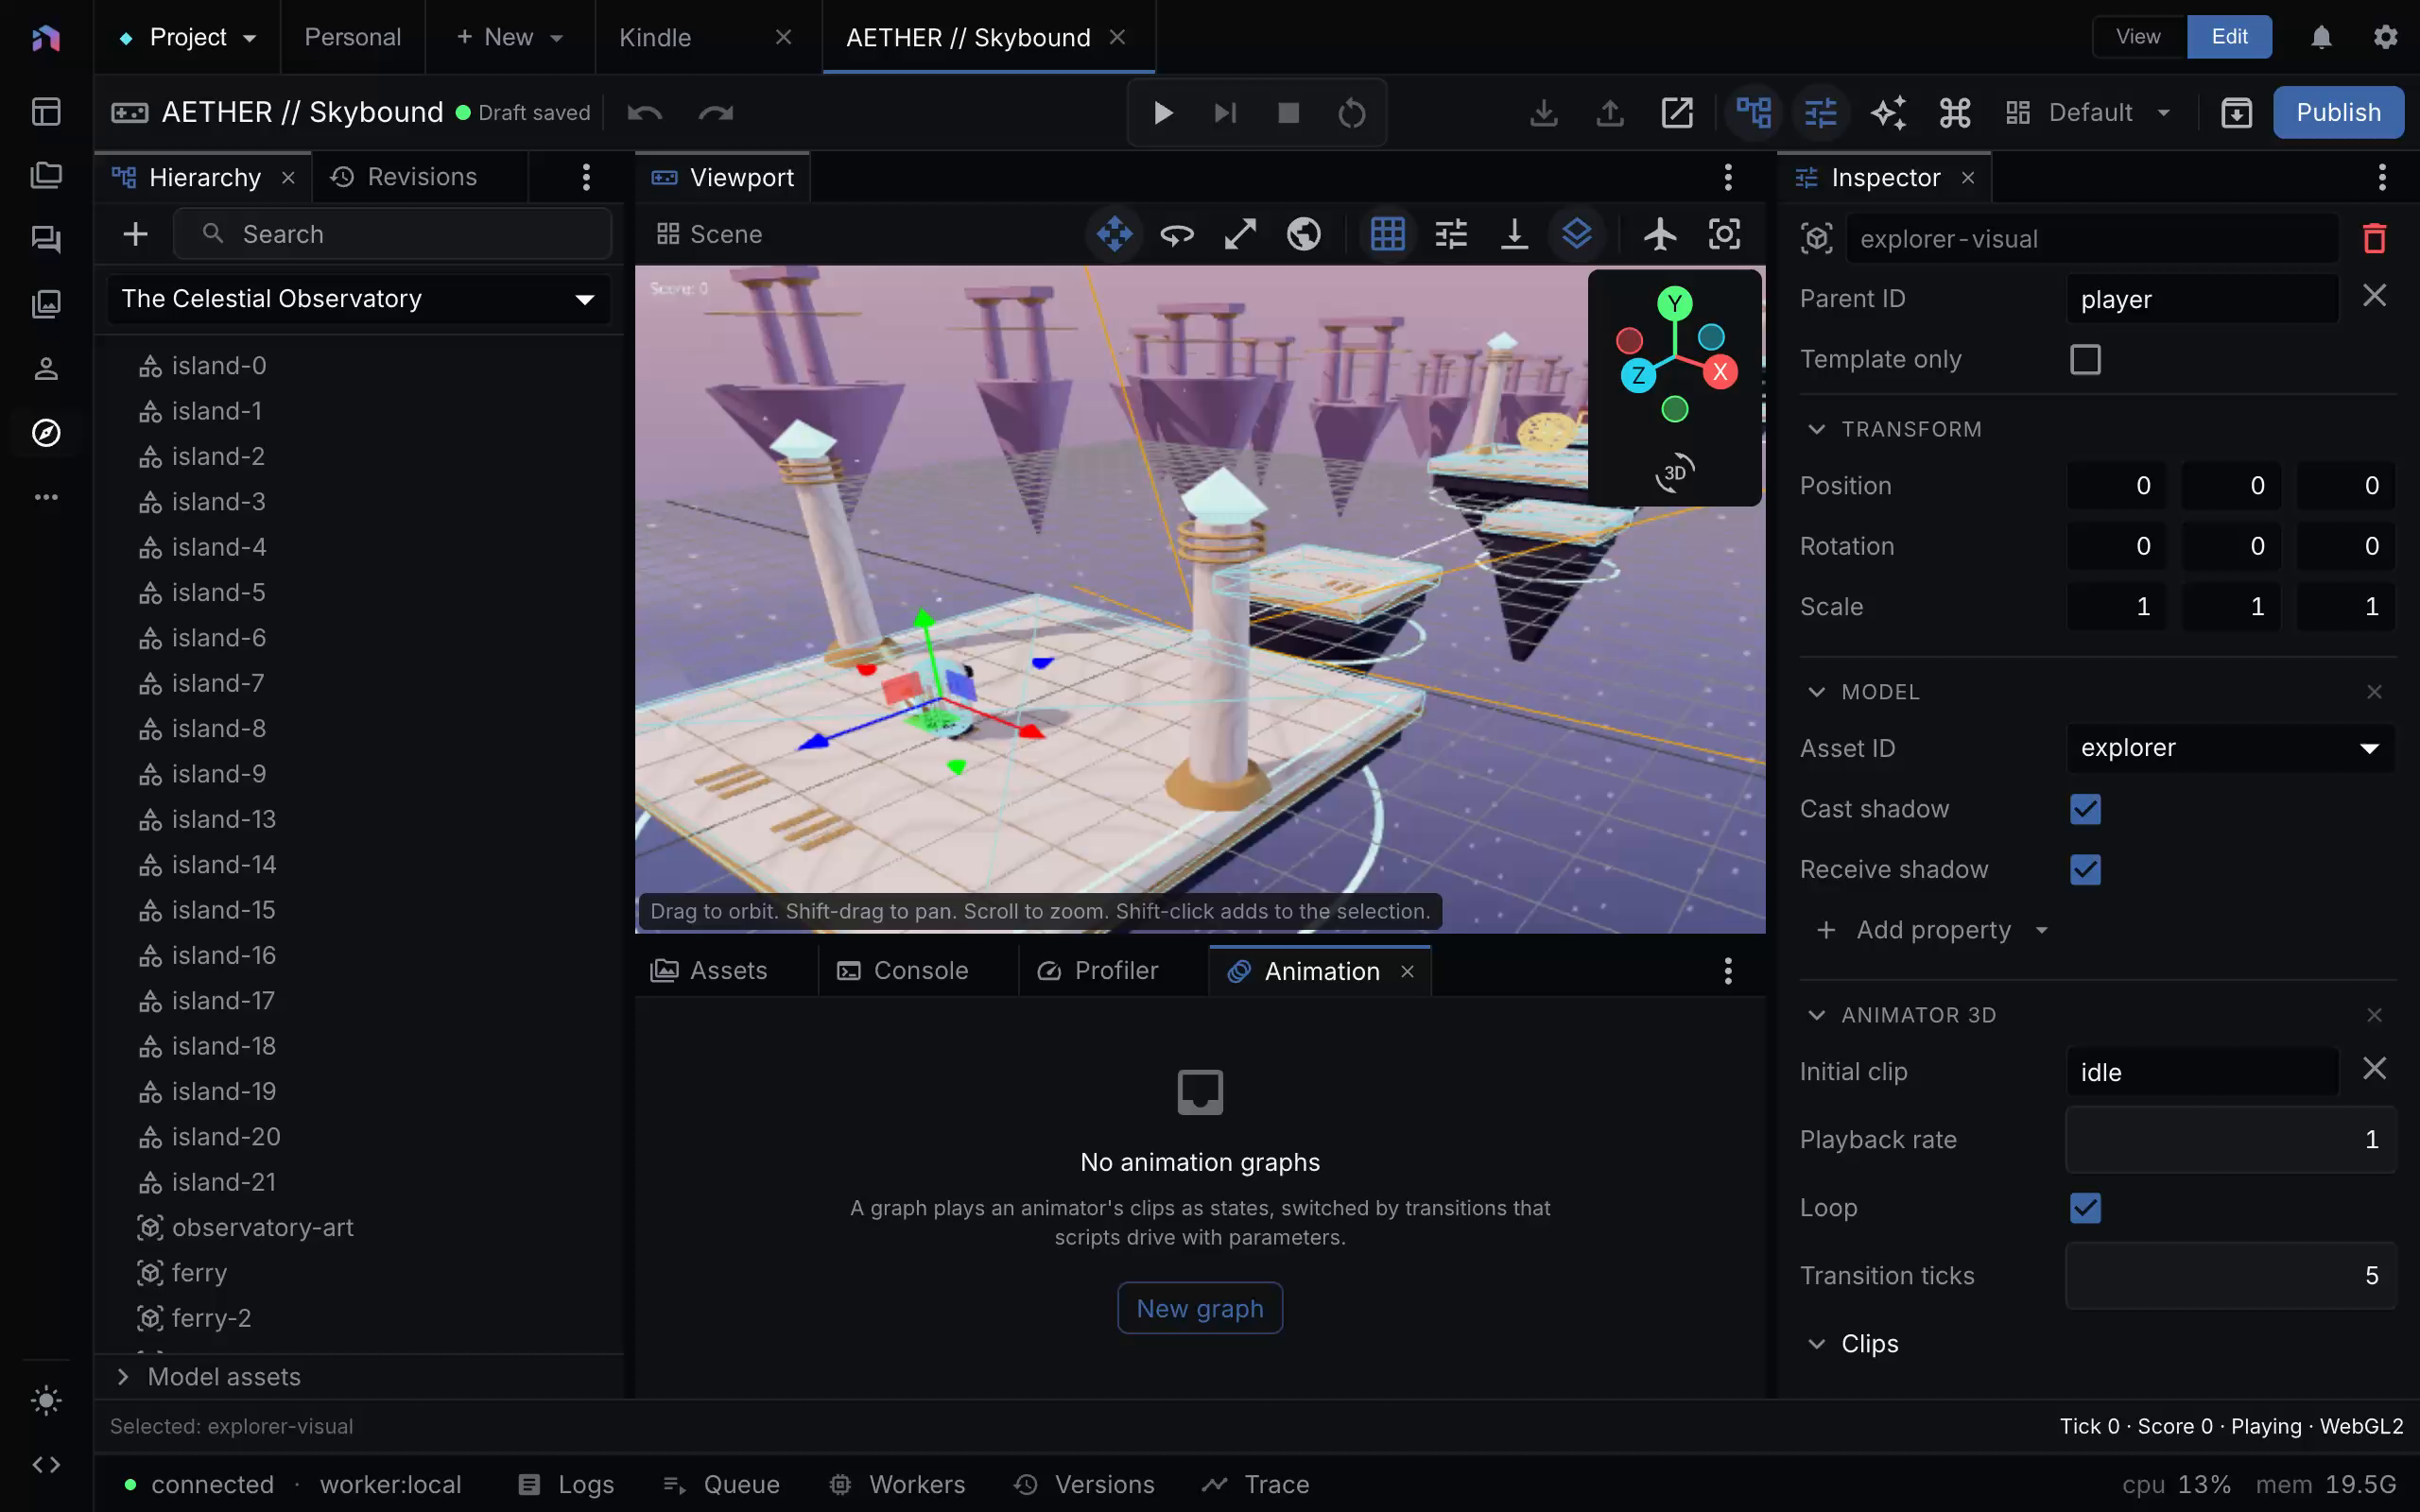Click the open in new window icon
This screenshot has width=2420, height=1512.
(x=1677, y=113)
